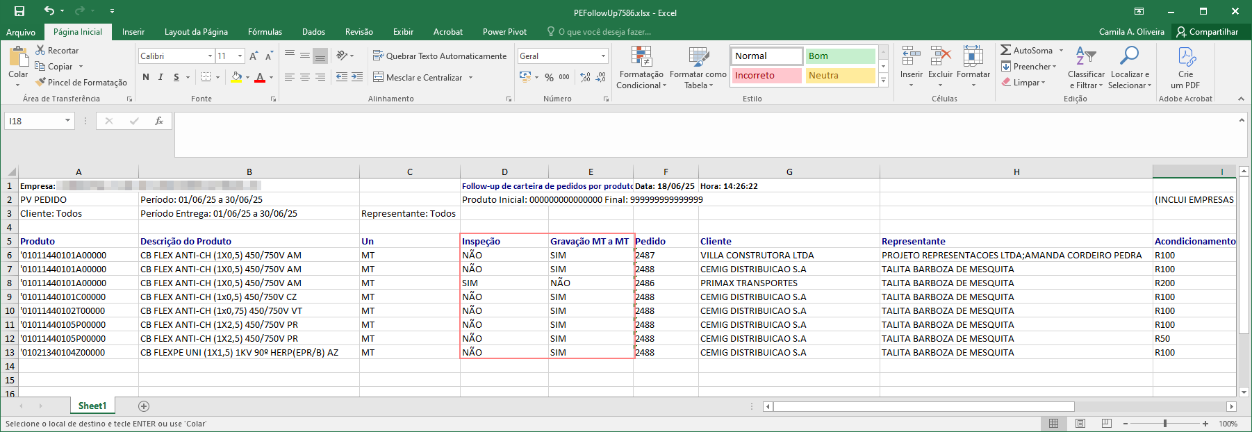Viewport: 1252px width, 432px height.
Task: Apply the Bom cell style
Action: (x=840, y=56)
